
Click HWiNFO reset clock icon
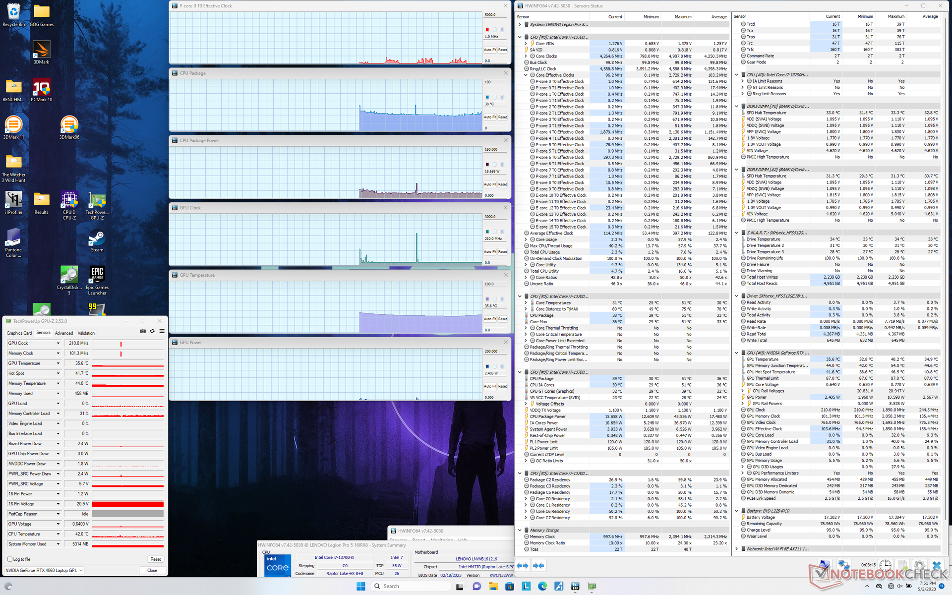(886, 566)
